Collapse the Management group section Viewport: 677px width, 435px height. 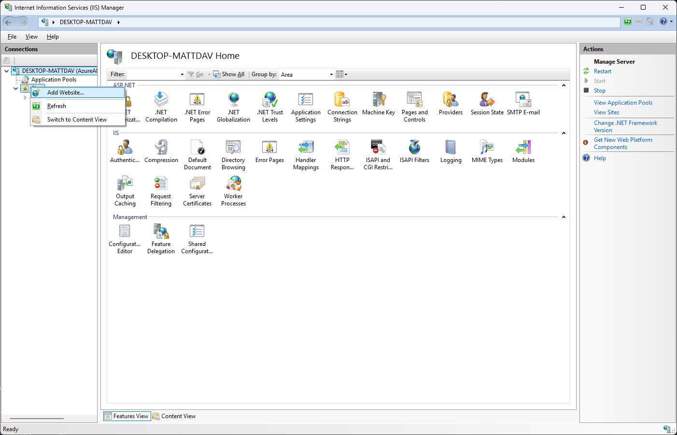(x=564, y=217)
